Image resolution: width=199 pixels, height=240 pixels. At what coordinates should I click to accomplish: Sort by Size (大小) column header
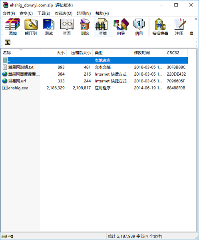(x=54, y=53)
